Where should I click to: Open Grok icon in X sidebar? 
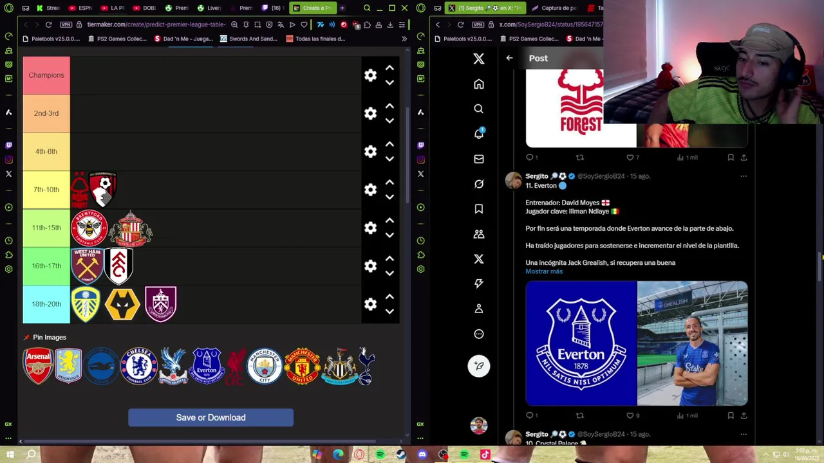(x=479, y=184)
